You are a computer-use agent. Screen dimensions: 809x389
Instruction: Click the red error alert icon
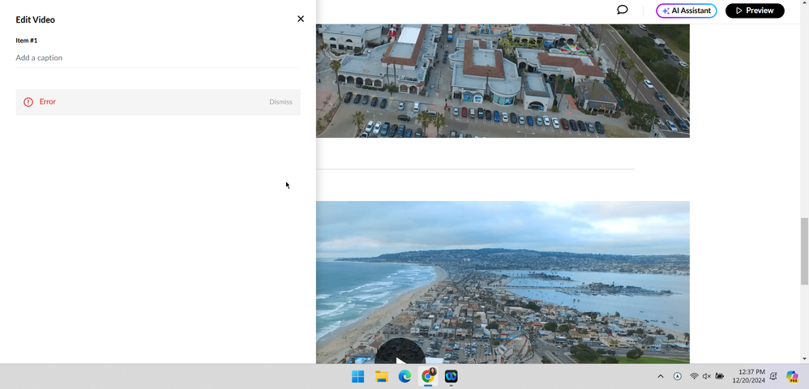click(28, 102)
